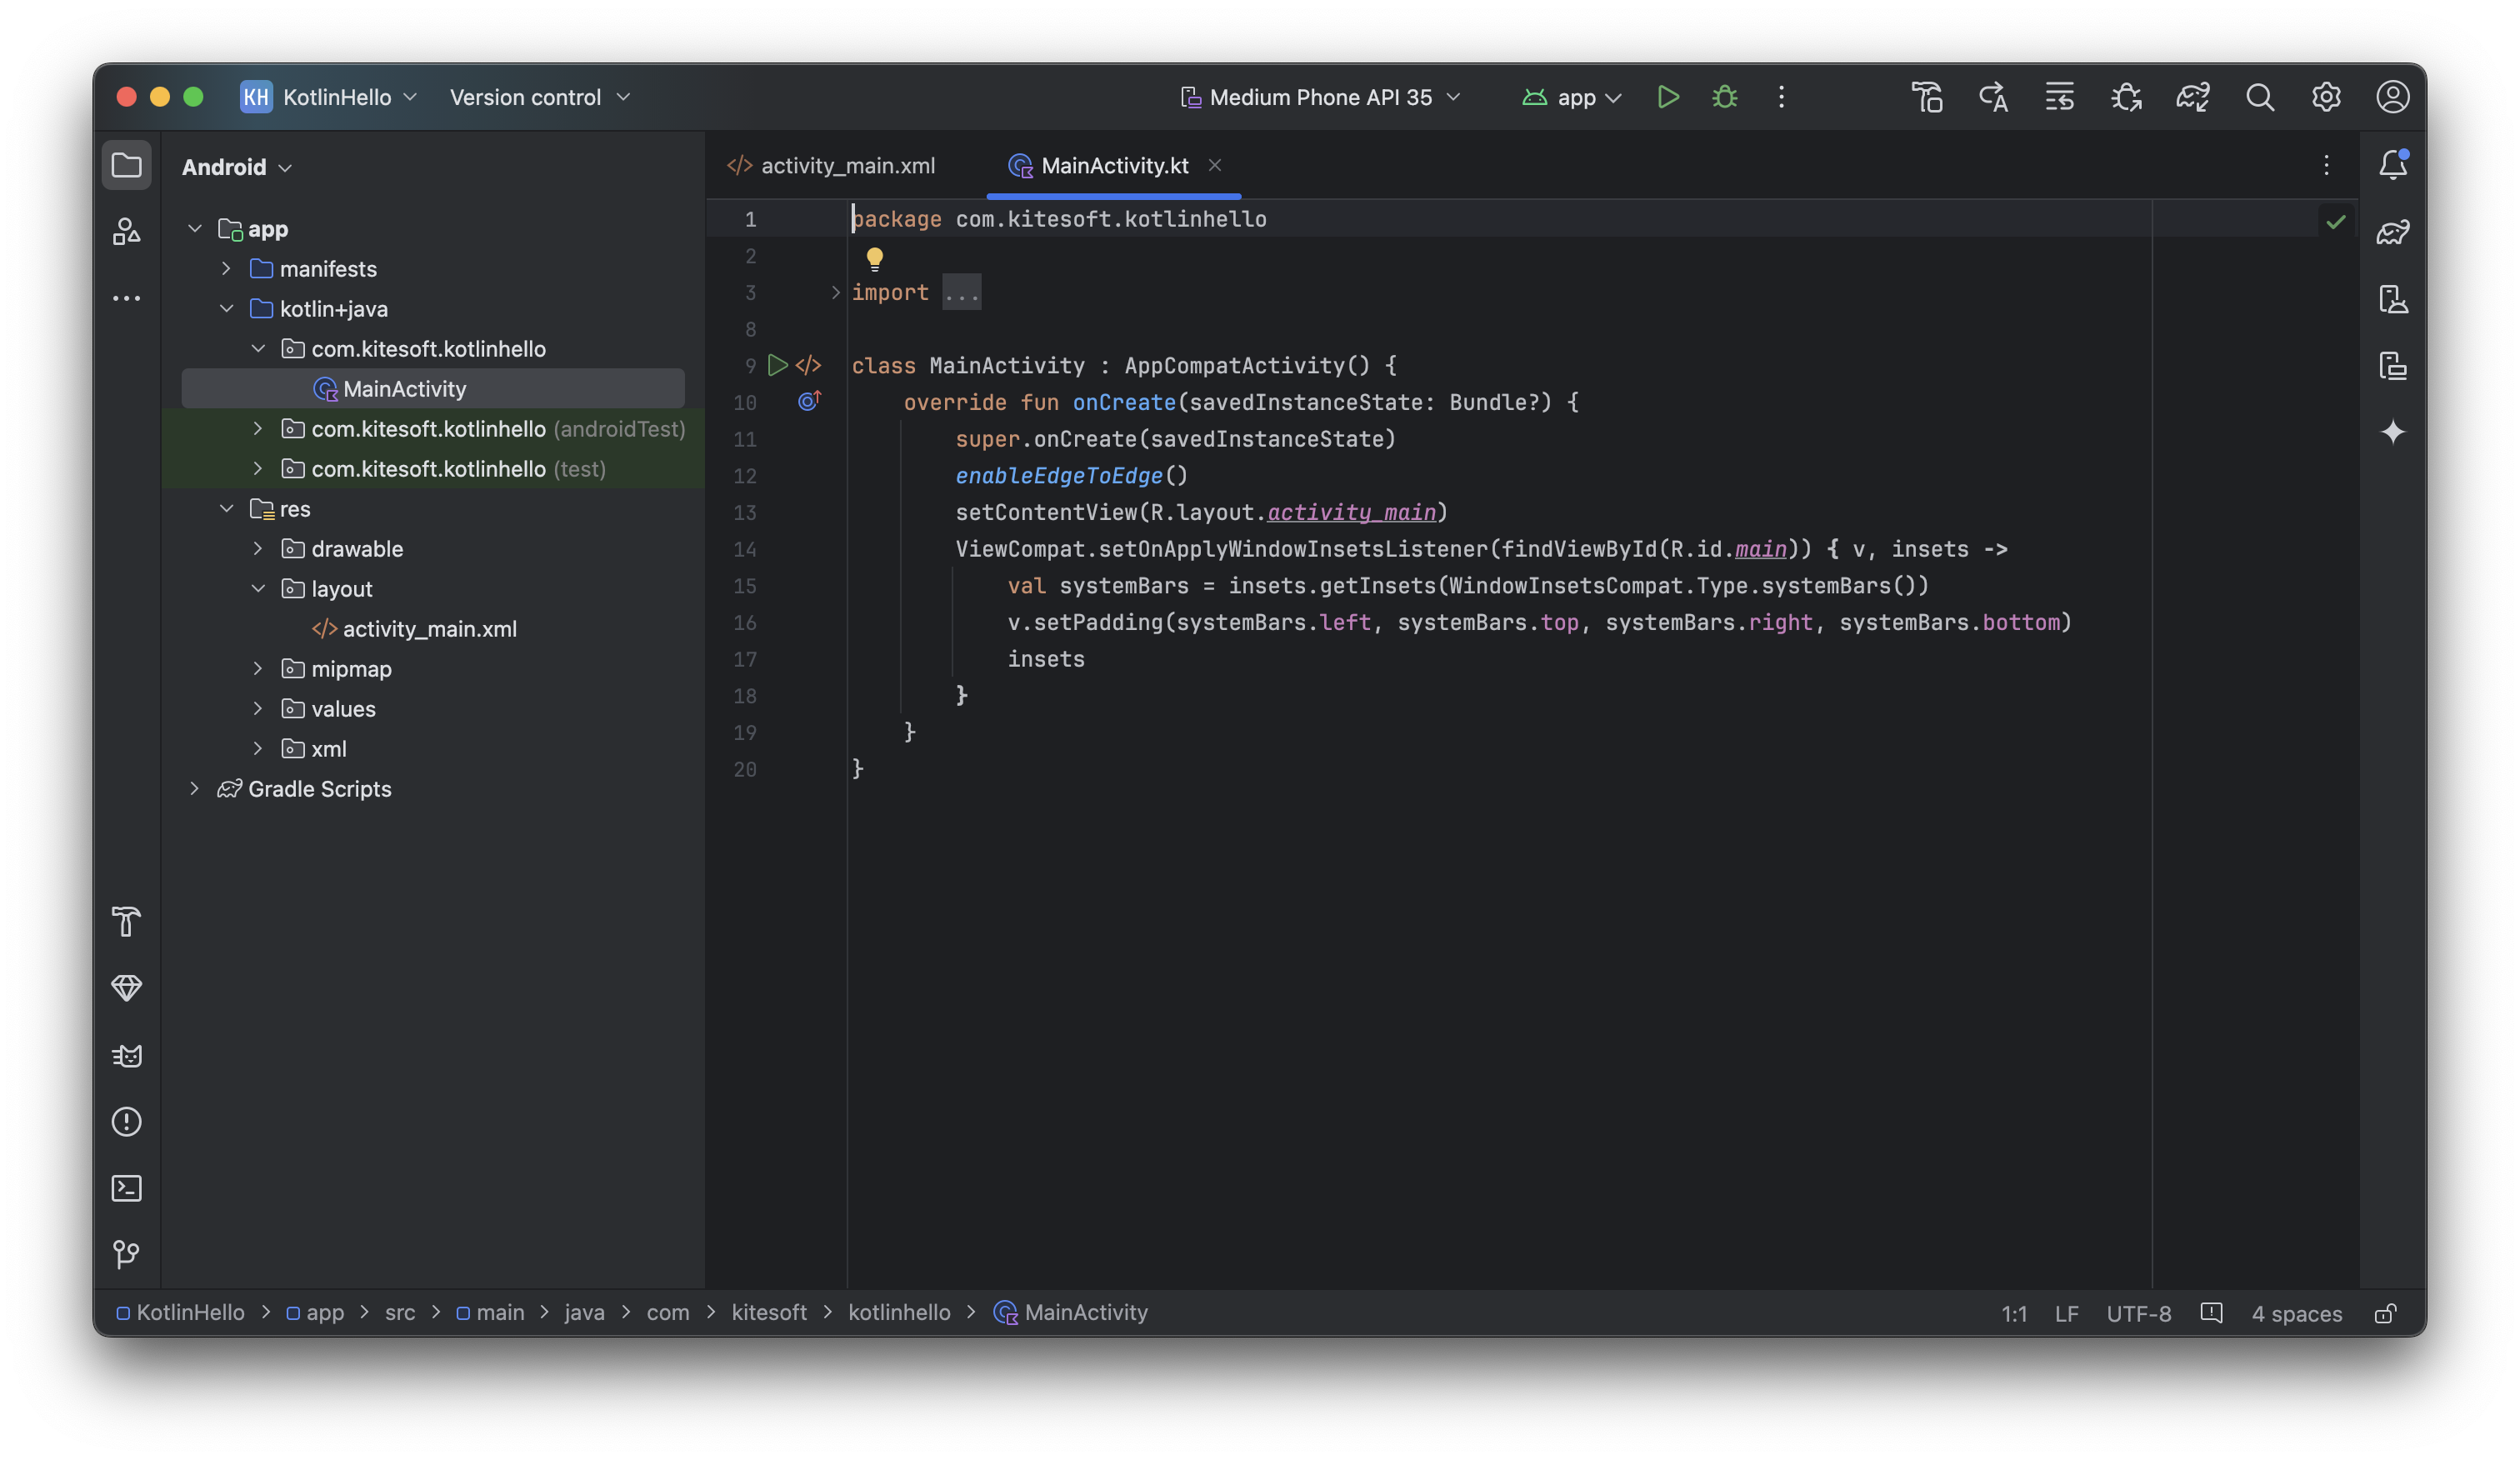Open the Version control menu
Image resolution: width=2520 pixels, height=1460 pixels.
540,97
